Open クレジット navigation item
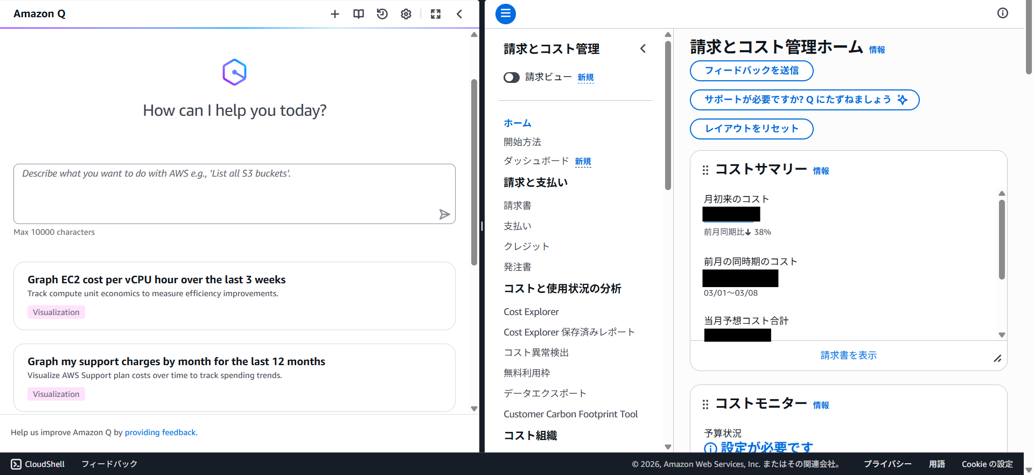This screenshot has width=1034, height=475. [527, 247]
